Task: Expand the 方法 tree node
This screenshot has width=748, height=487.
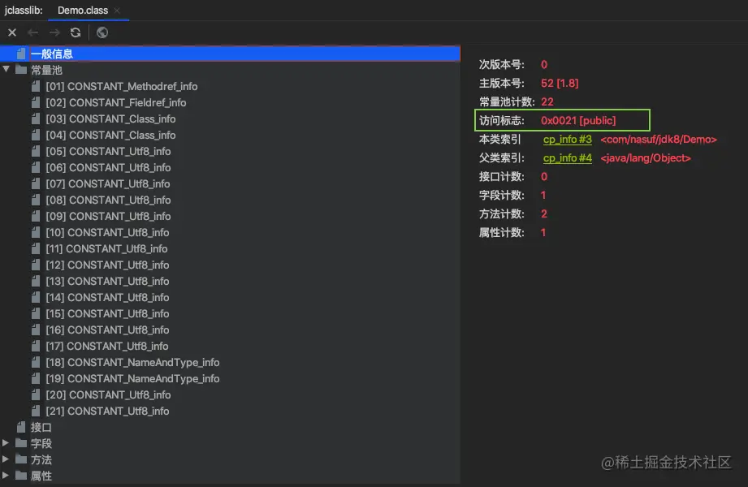Action: pos(6,459)
